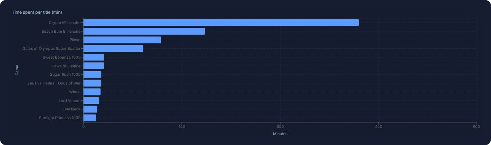Viewport: 491px width, 145px height.
Task: Click the '0' x-axis tick label
Action: pos(83,126)
